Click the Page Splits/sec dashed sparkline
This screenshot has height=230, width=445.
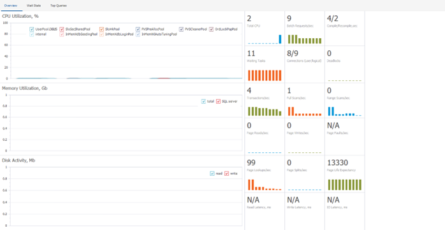tap(305, 189)
